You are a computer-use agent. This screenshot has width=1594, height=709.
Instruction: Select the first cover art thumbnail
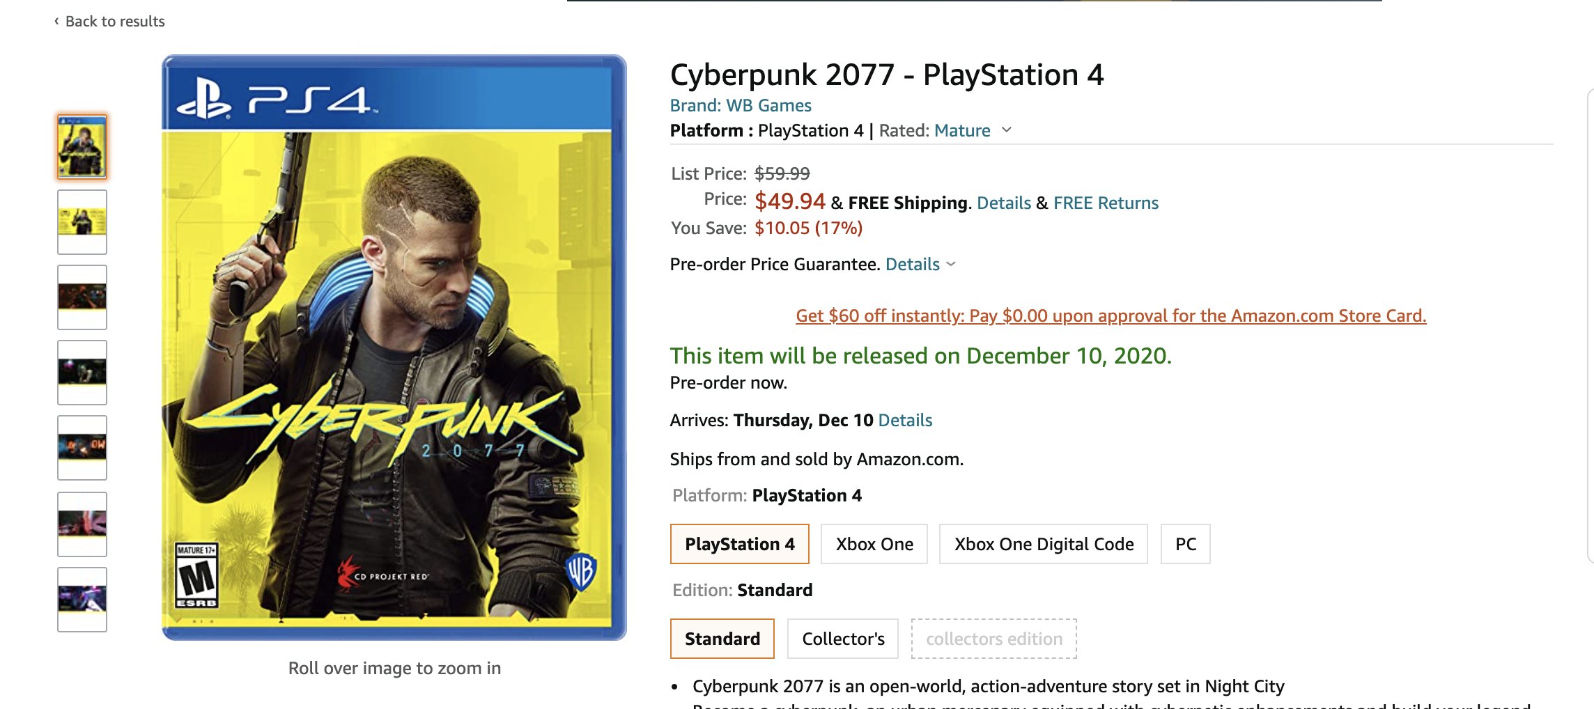pos(82,147)
